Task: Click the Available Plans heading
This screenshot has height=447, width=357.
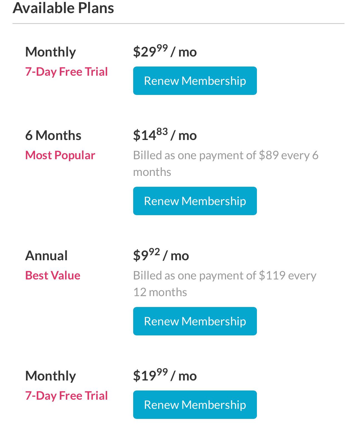Action: [63, 8]
